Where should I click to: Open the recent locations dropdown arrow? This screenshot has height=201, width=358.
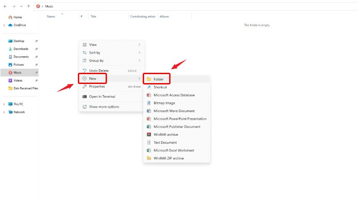tap(21, 6)
